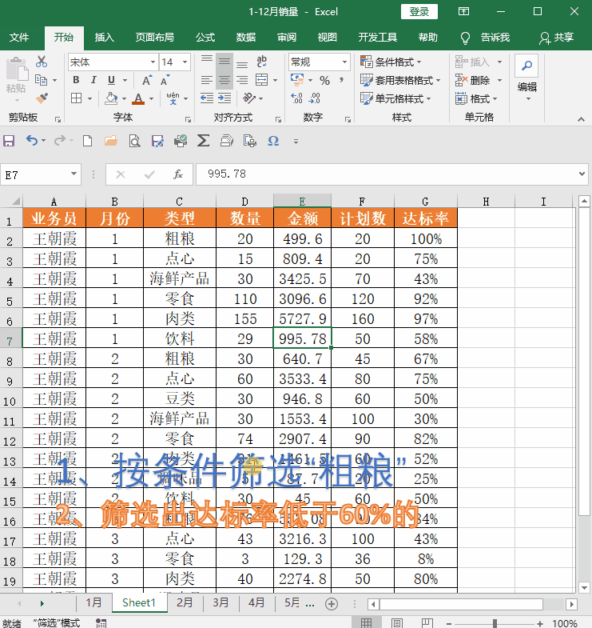Viewport: 592px width, 628px height.
Task: Click print preview magnifier icon
Action: [134, 141]
